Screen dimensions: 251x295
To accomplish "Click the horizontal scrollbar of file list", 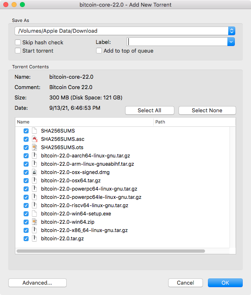I will click(111, 251).
